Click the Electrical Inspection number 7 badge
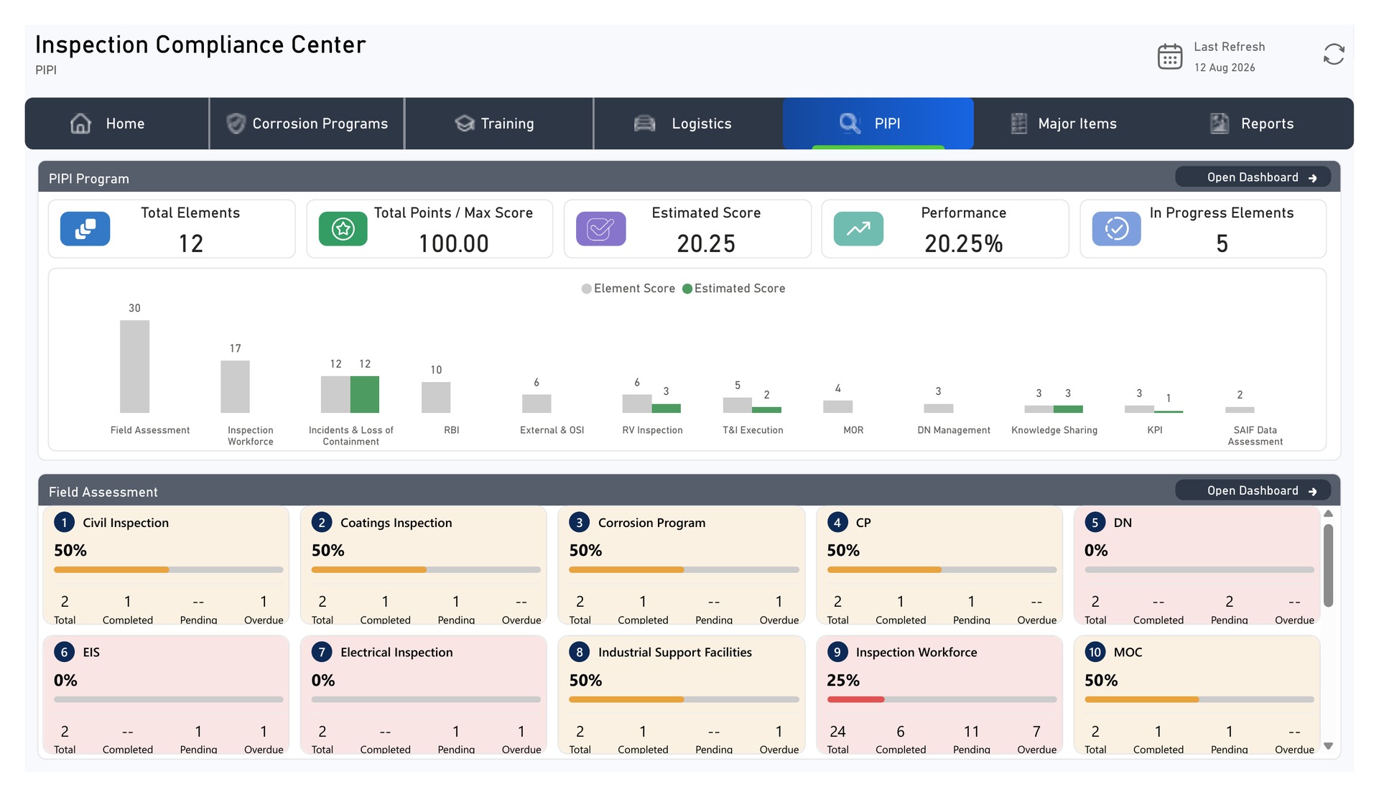 coord(322,652)
